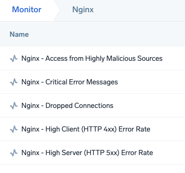Select Nginx - Dropped Connections monitor
This screenshot has height=173, width=185.
67,106
